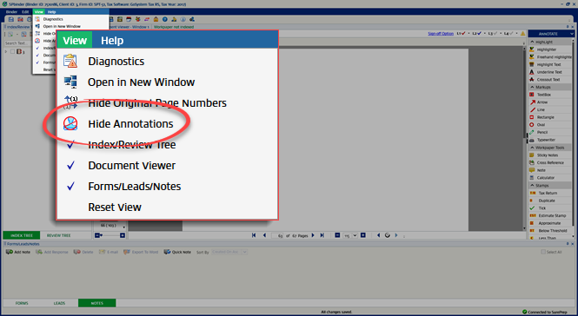Activate the Typewriter tool

(x=549, y=140)
